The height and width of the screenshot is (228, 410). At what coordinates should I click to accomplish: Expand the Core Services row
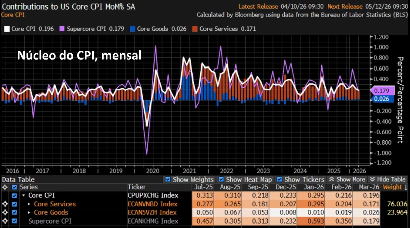[29, 204]
